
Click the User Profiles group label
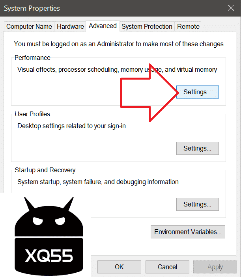32,114
